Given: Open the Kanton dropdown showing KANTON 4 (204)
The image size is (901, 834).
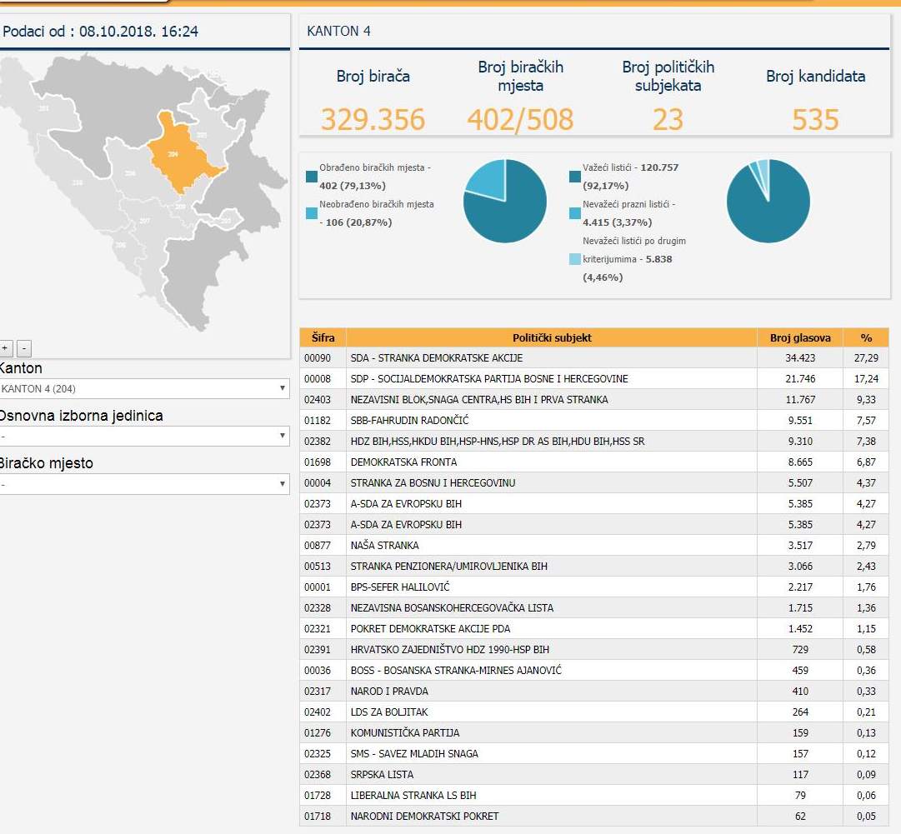Looking at the screenshot, I should 143,389.
